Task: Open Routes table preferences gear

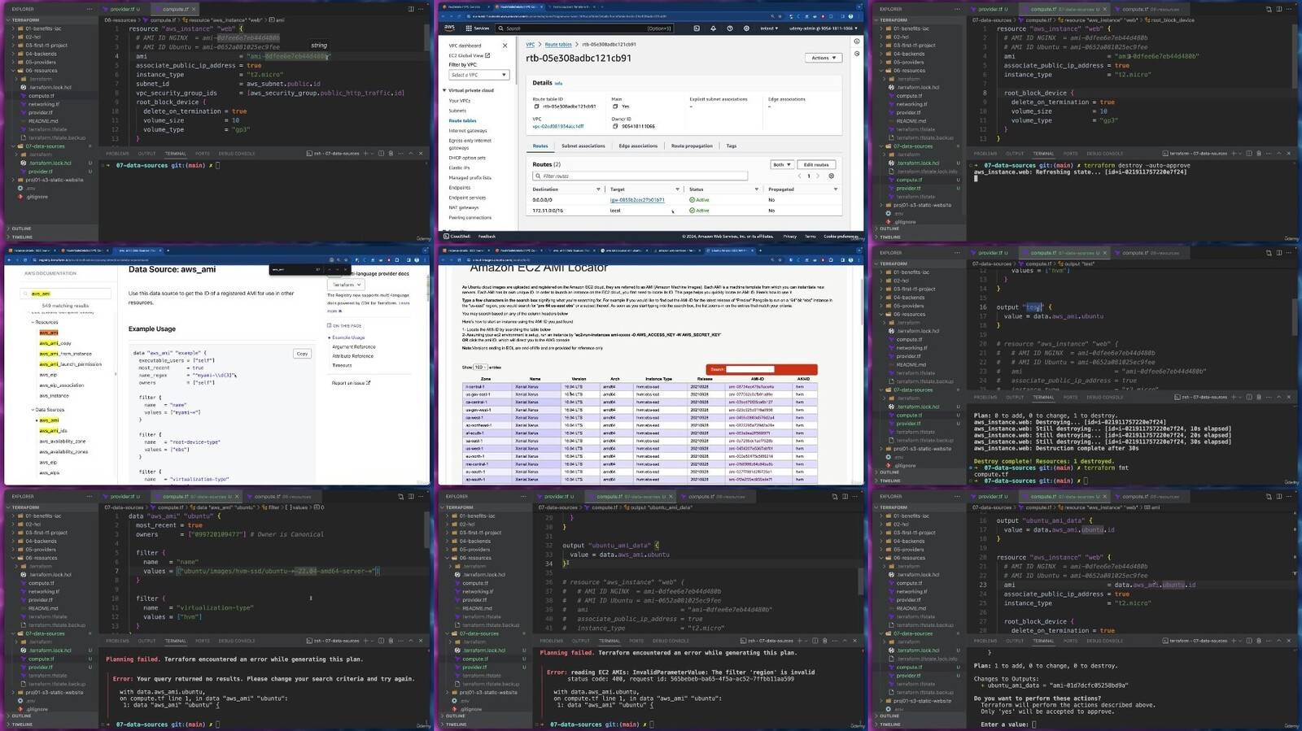Action: coord(831,176)
